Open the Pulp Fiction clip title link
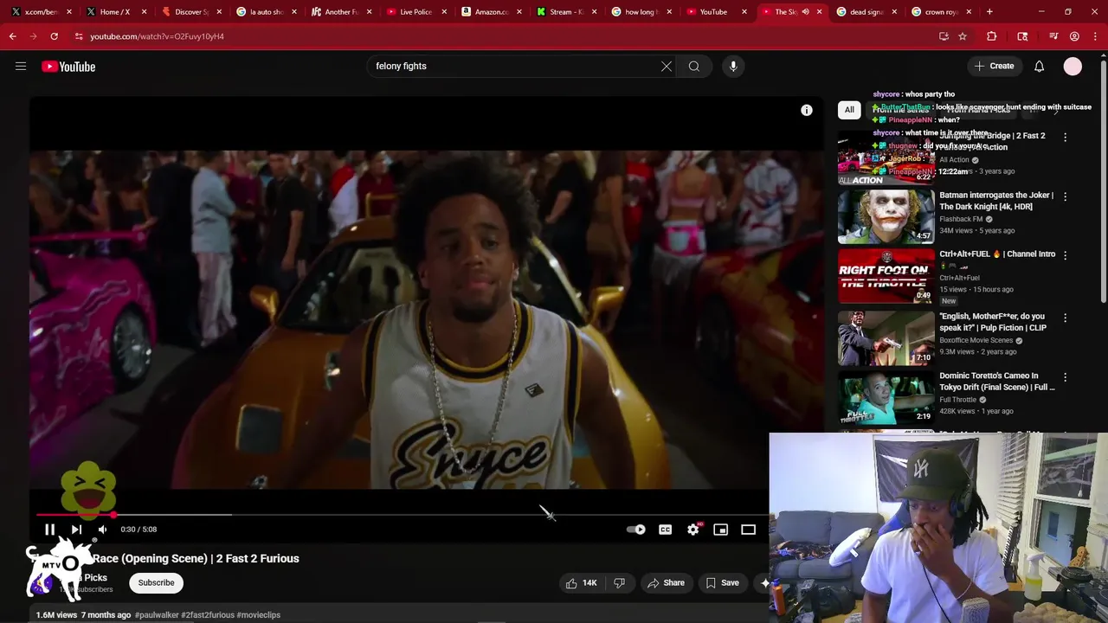This screenshot has width=1108, height=623. (992, 322)
